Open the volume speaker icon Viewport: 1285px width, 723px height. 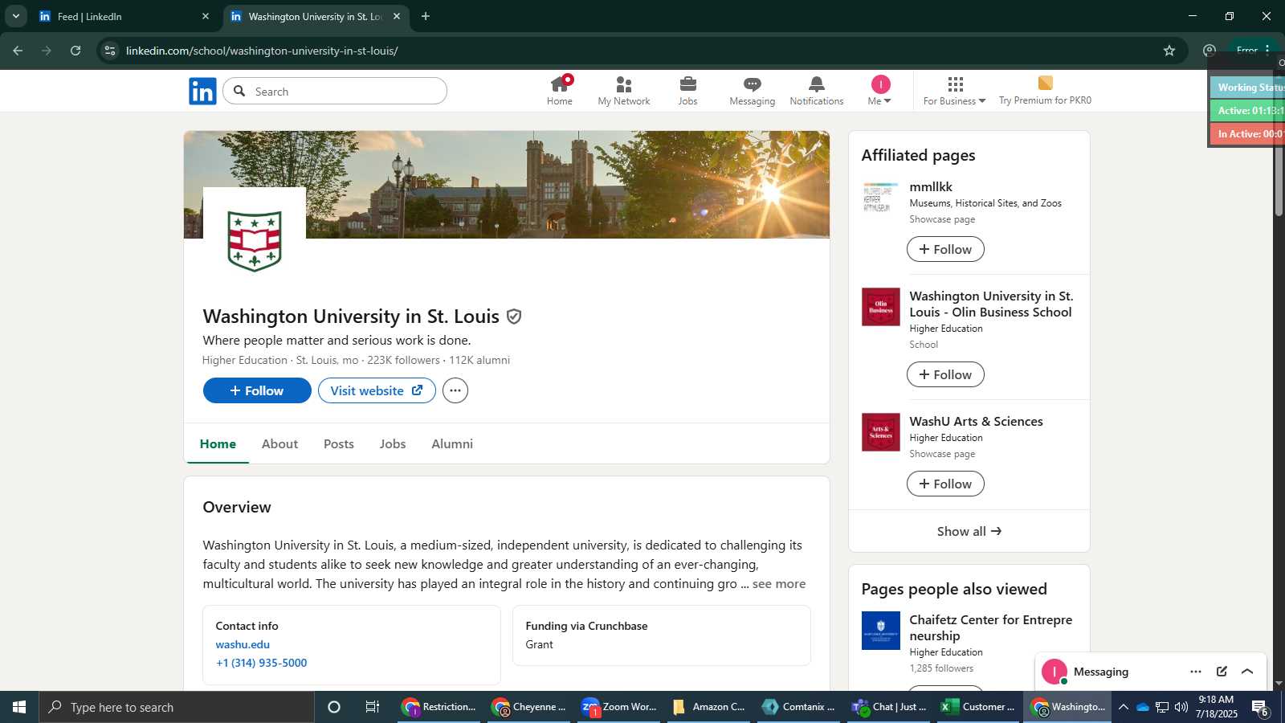pyautogui.click(x=1181, y=707)
